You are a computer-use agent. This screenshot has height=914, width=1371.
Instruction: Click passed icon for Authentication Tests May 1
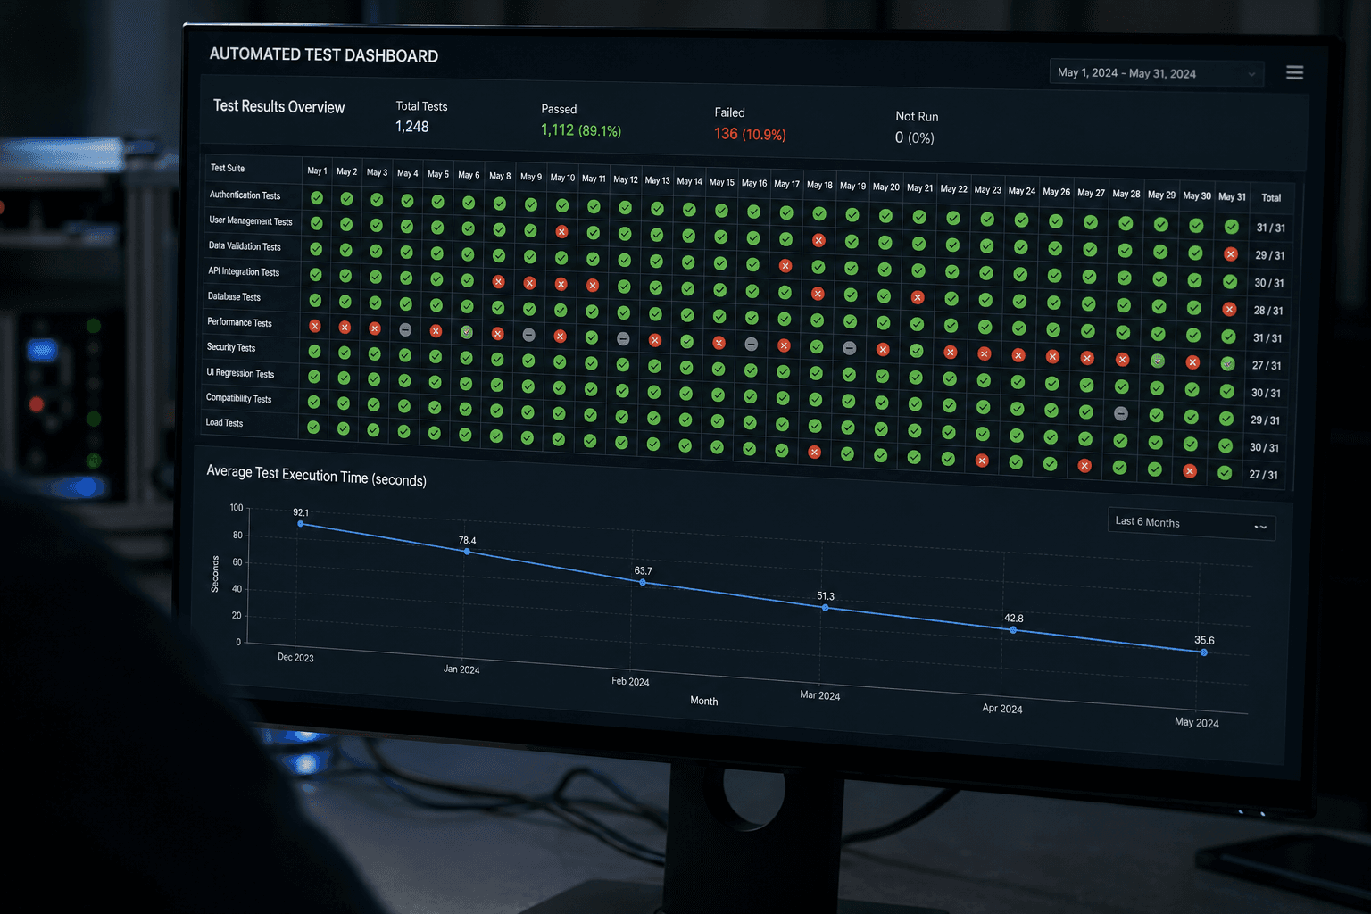pos(317,198)
